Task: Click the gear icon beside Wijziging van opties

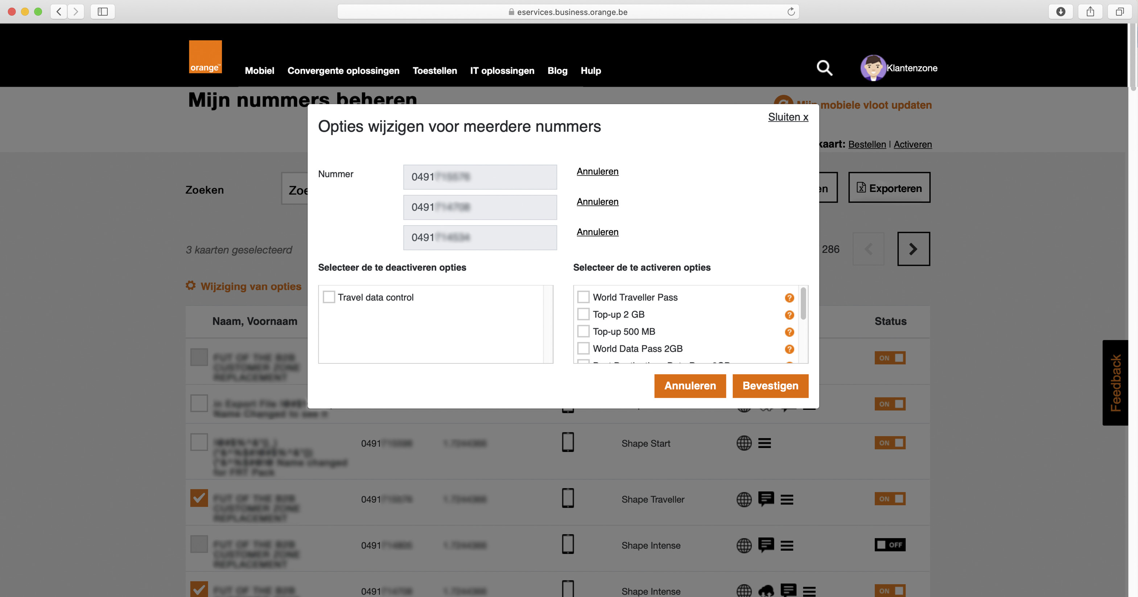Action: click(190, 286)
